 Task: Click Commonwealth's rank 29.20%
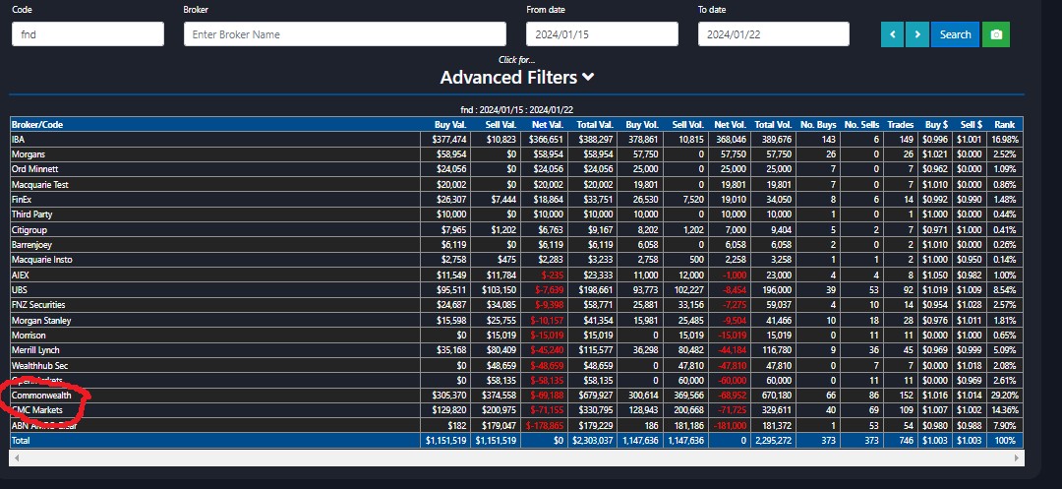(x=1005, y=395)
